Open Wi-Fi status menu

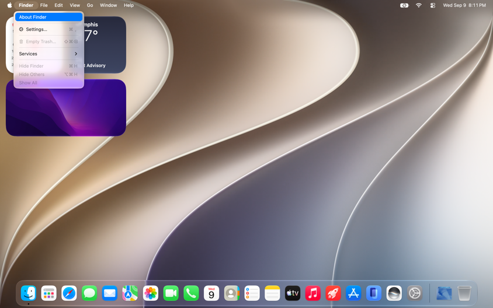[x=419, y=5]
